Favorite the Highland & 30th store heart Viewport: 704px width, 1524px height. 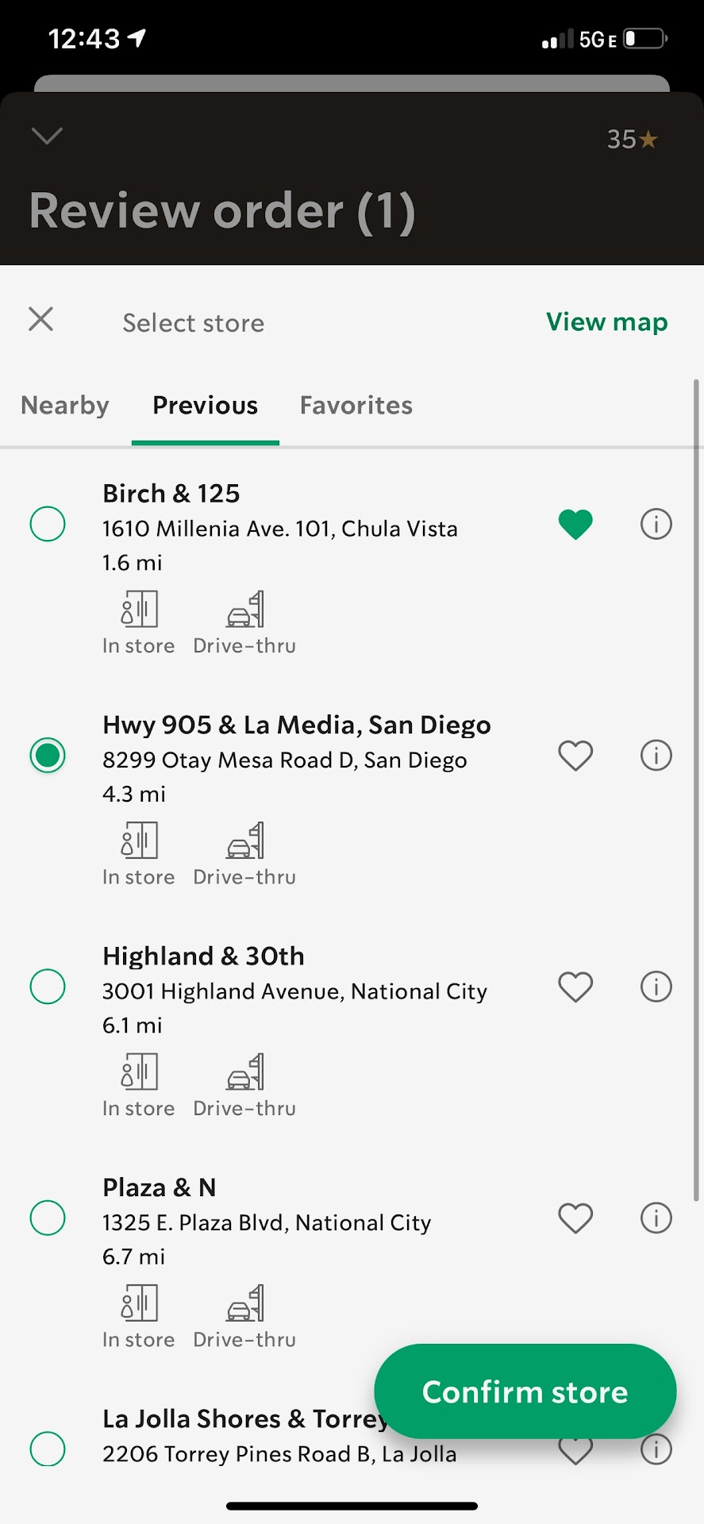[x=575, y=987]
